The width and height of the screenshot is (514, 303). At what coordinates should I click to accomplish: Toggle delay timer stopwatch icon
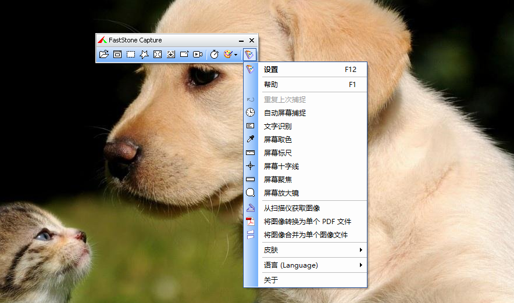[x=215, y=55]
